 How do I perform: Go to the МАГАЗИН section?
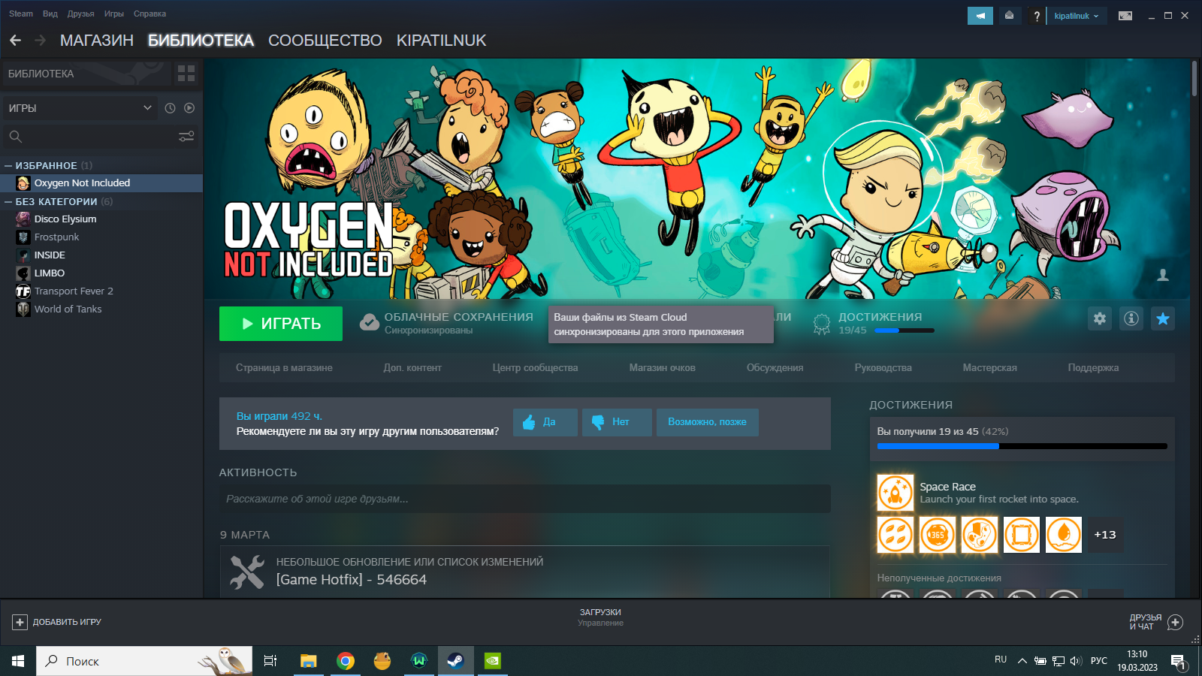click(97, 41)
